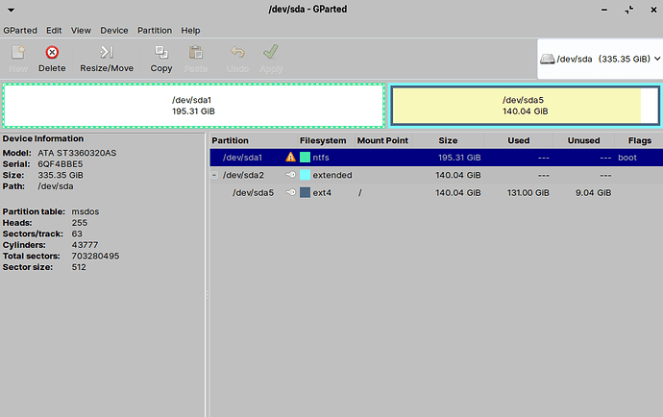Click the boot flag on /dev/sda1
This screenshot has width=663, height=417.
627,158
